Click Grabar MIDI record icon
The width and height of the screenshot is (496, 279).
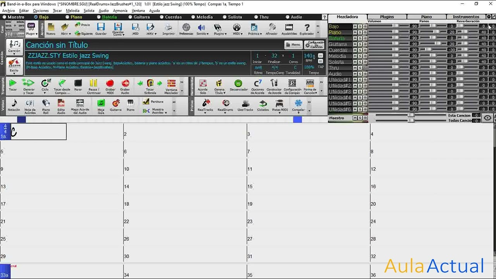(110, 86)
